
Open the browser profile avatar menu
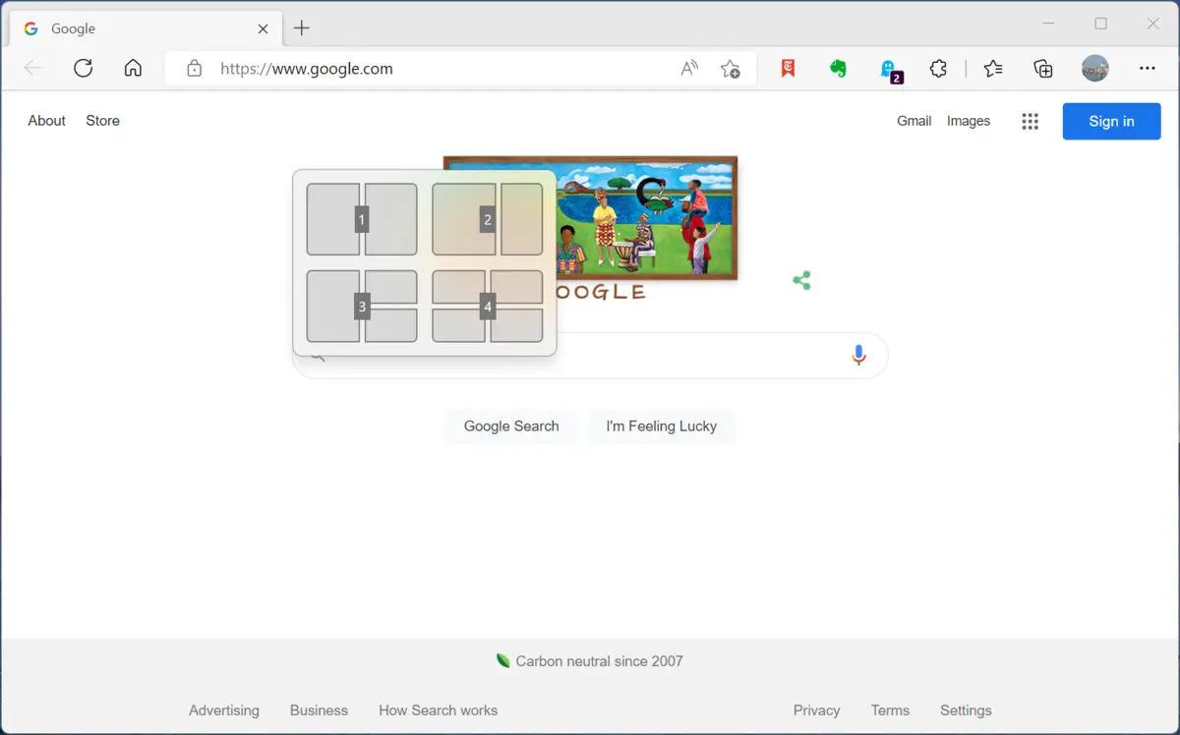click(1094, 68)
